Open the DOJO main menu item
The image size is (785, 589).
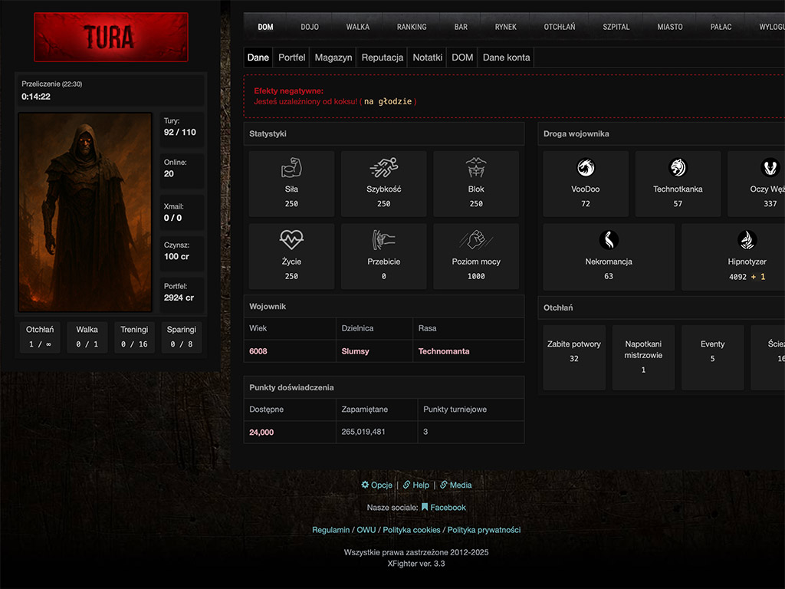tap(310, 27)
